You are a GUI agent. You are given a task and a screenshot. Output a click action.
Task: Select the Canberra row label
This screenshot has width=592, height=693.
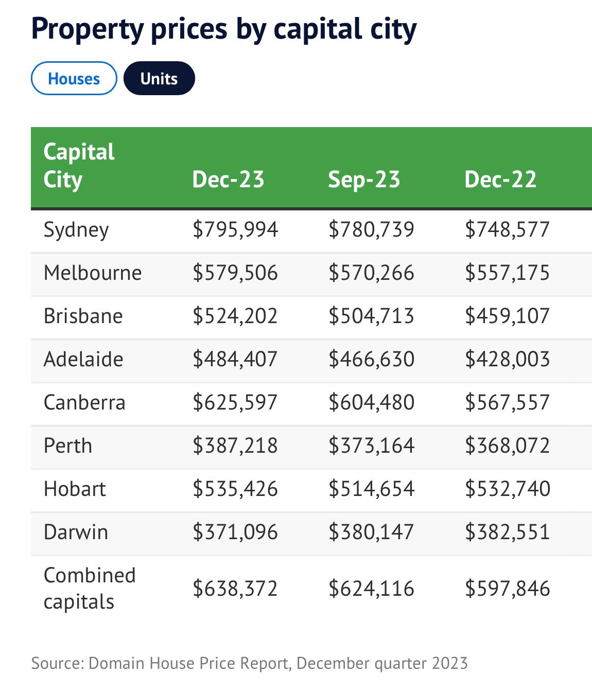pyautogui.click(x=84, y=402)
